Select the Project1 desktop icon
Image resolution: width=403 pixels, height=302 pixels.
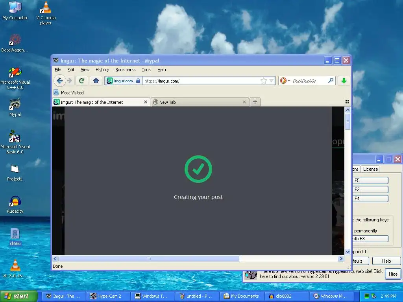coord(15,173)
